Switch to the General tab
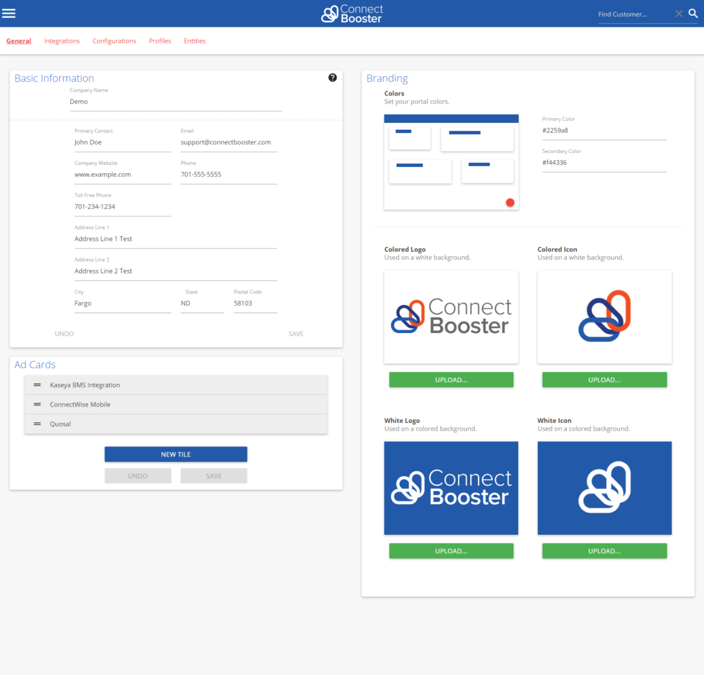 pos(19,41)
